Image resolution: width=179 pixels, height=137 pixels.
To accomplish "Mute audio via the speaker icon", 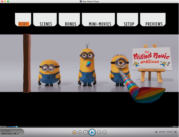I will tap(156, 132).
